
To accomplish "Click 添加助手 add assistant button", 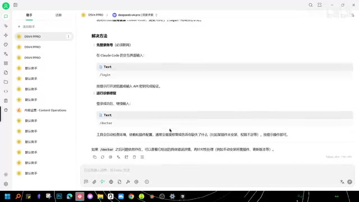I will (x=26, y=26).
